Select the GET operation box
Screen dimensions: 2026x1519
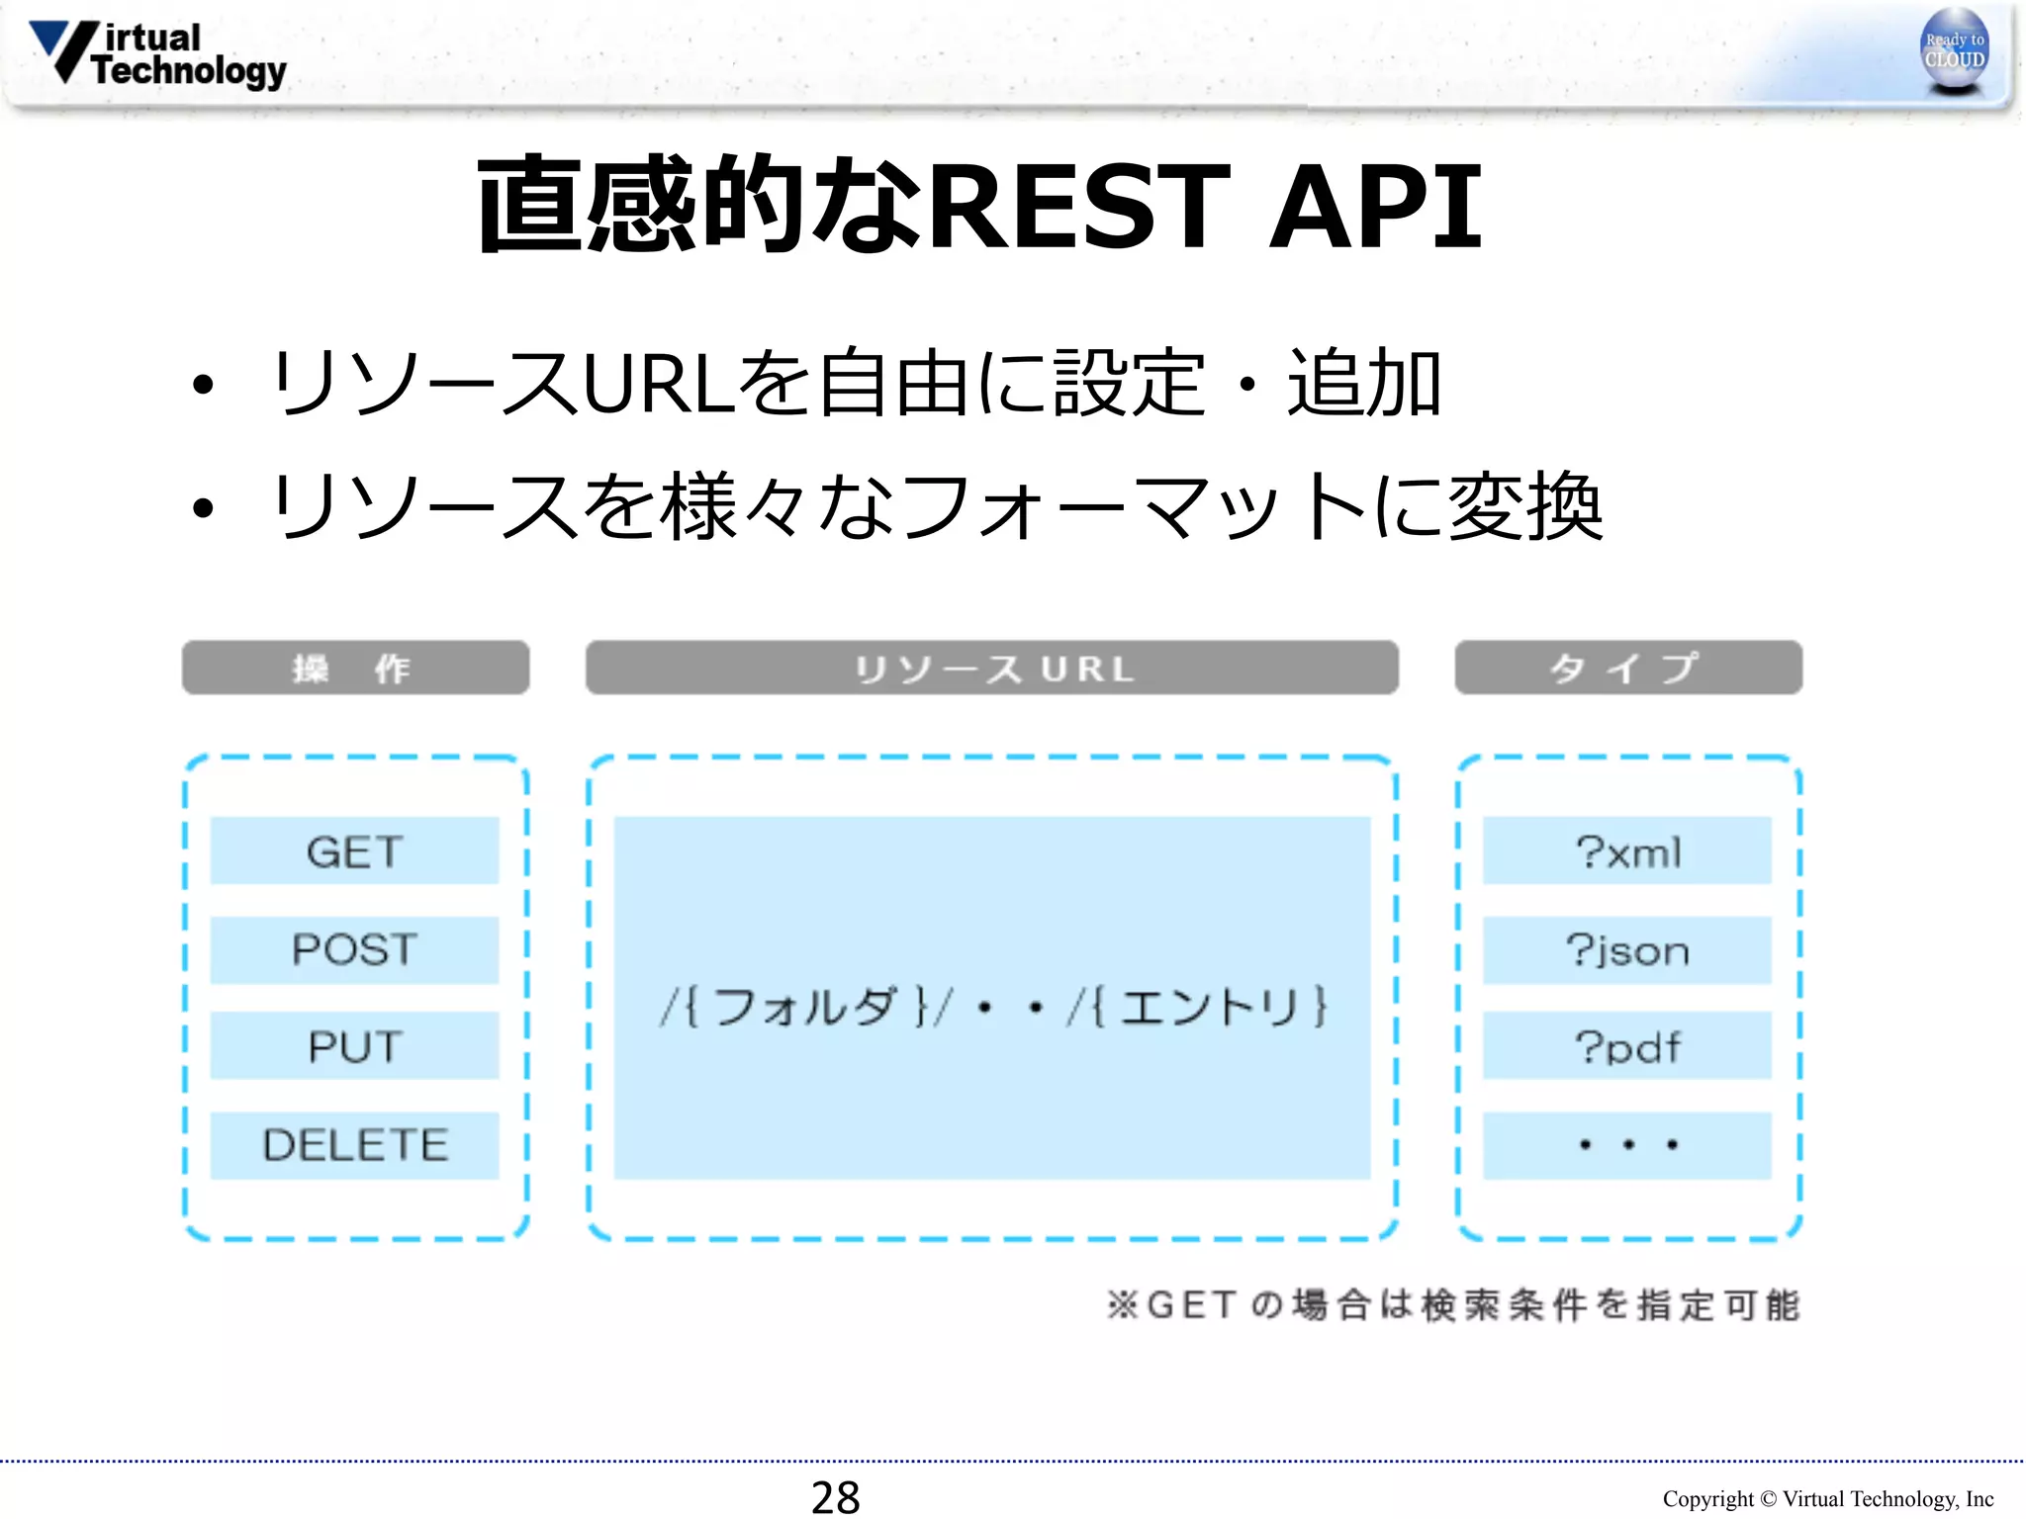point(354,850)
